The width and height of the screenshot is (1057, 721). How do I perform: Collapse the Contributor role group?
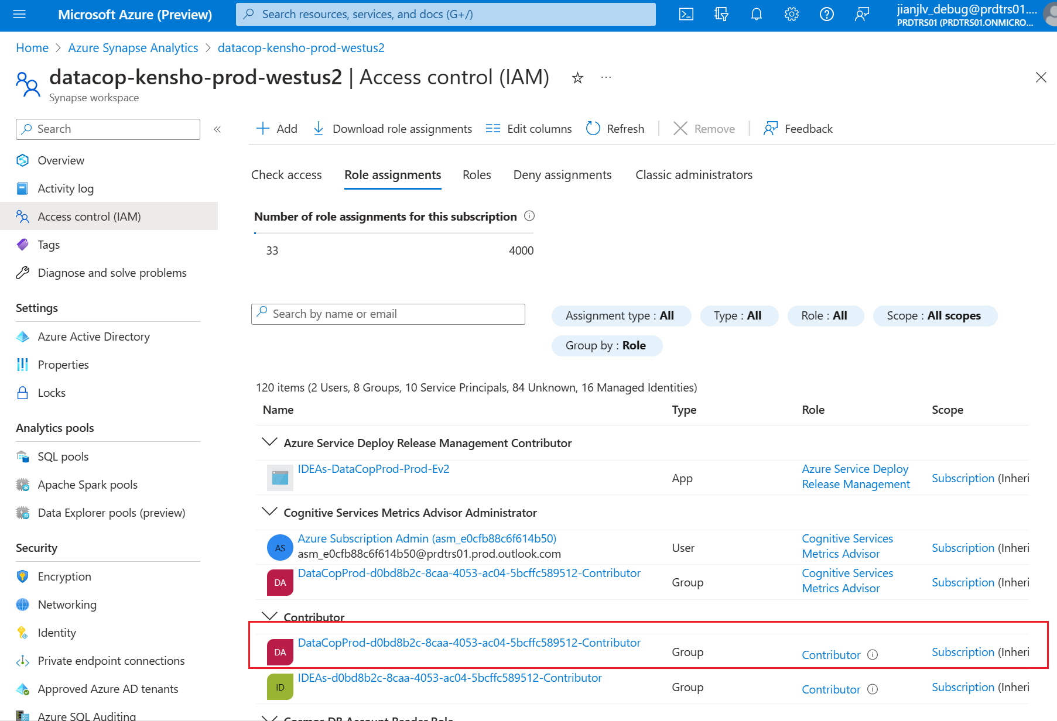point(269,616)
